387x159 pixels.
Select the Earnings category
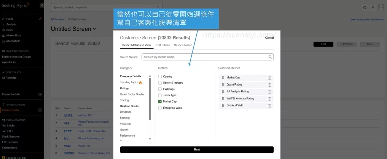125,118
